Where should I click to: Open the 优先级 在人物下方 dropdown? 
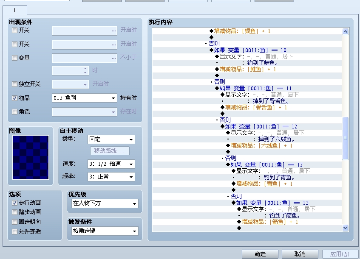(105, 203)
